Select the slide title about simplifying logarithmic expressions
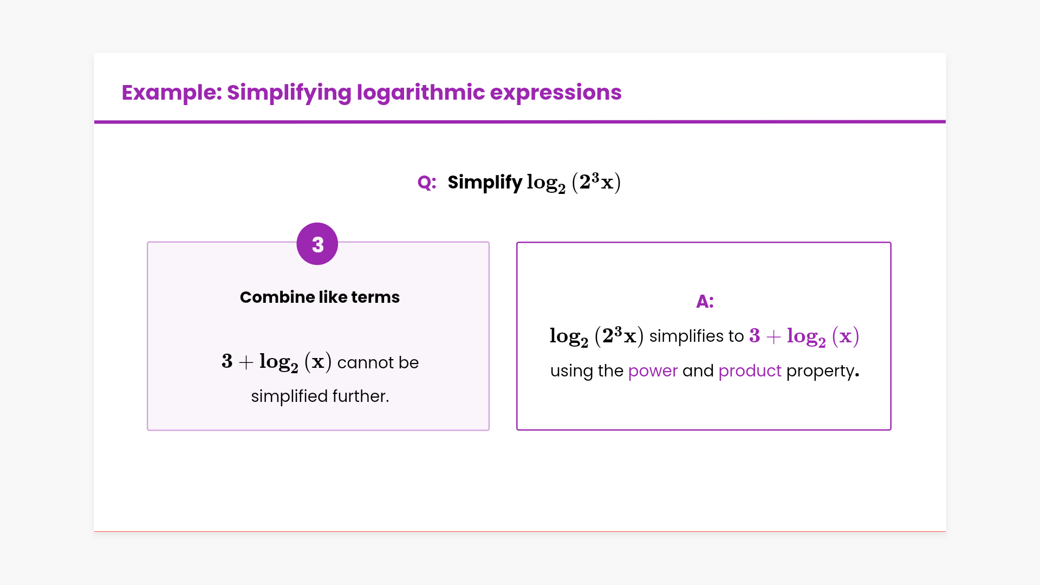Viewport: 1040px width, 585px height. point(371,93)
